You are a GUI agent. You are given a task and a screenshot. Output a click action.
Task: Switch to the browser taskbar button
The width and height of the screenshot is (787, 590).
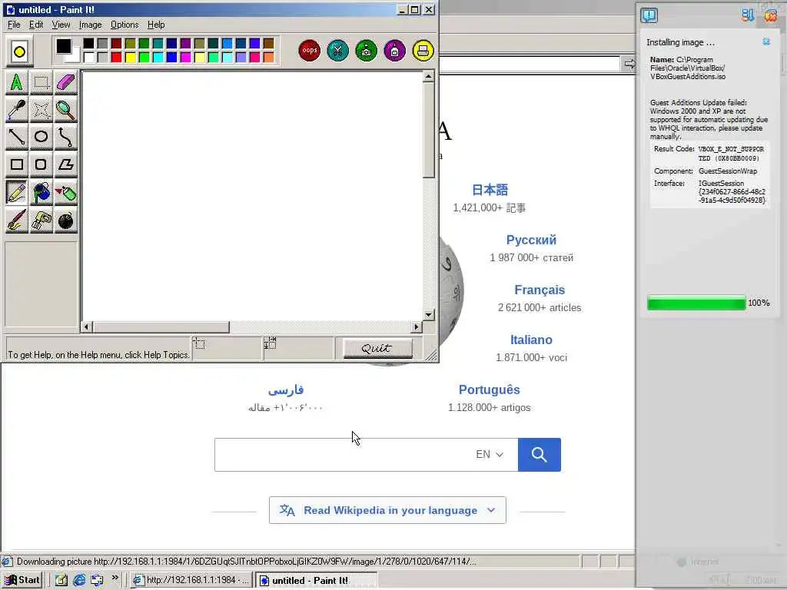190,580
